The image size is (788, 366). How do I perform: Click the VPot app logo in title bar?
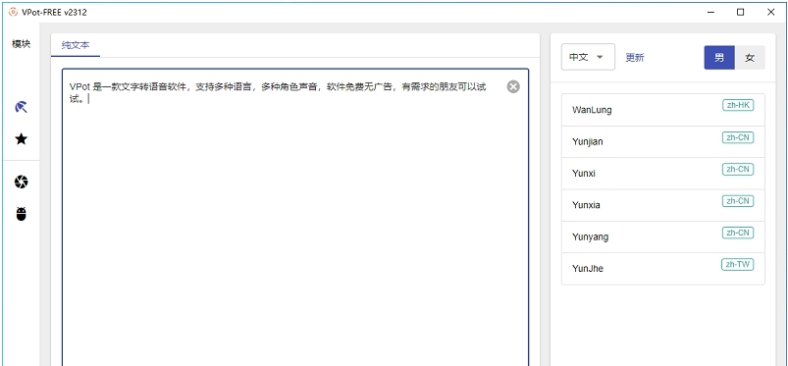[x=13, y=12]
